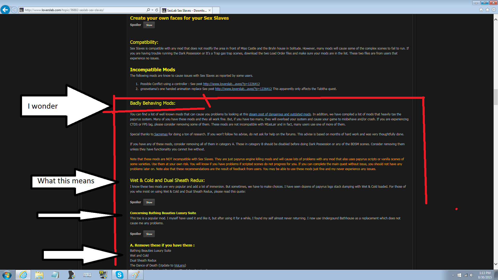Image resolution: width=498 pixels, height=280 pixels.
Task: Click the 'Compatibility:' heading
Action: (x=144, y=42)
